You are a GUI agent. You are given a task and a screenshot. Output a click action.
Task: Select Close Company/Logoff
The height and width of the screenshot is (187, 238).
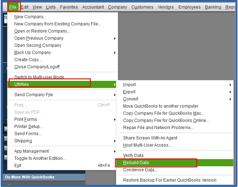pyautogui.click(x=62, y=67)
